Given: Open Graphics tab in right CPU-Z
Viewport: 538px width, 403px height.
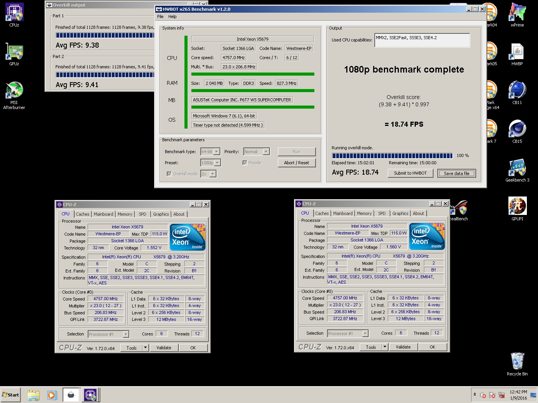Looking at the screenshot, I should pos(400,213).
